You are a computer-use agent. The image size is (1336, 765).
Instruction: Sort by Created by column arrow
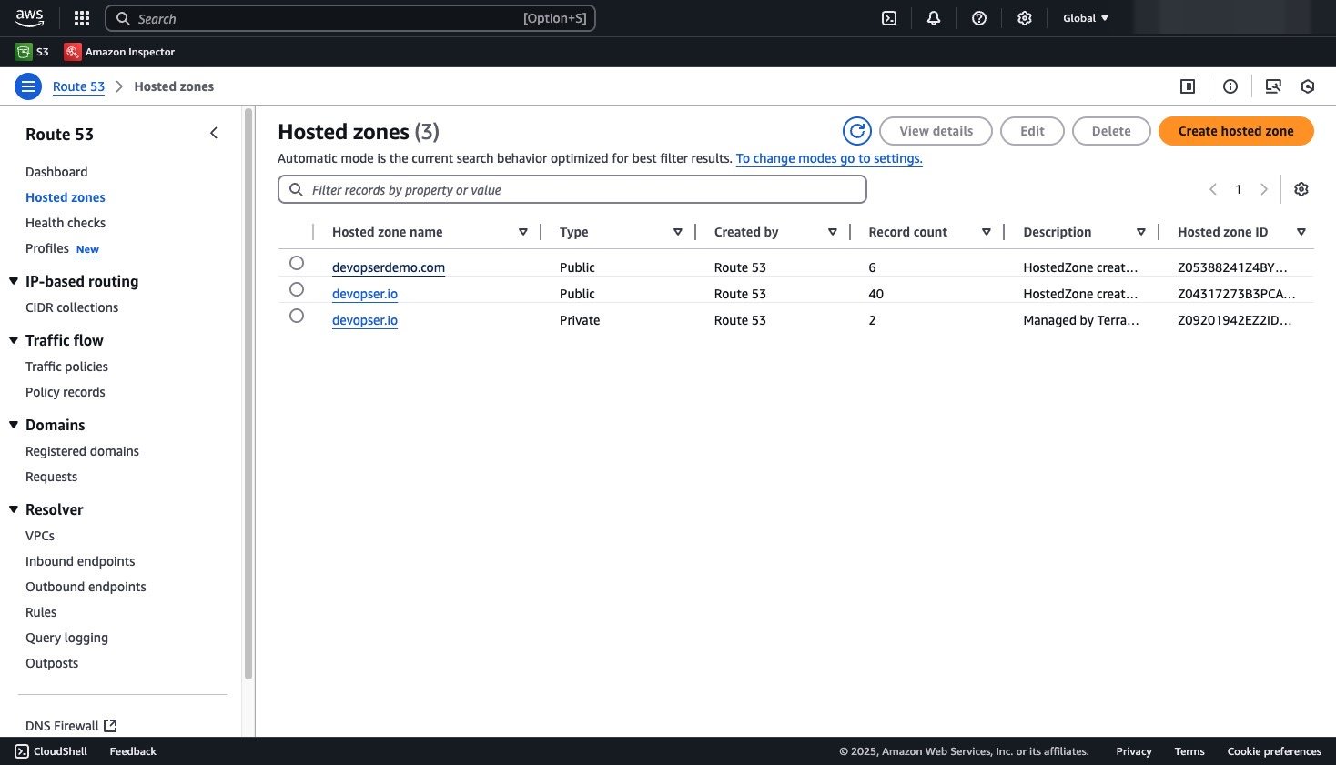click(833, 232)
